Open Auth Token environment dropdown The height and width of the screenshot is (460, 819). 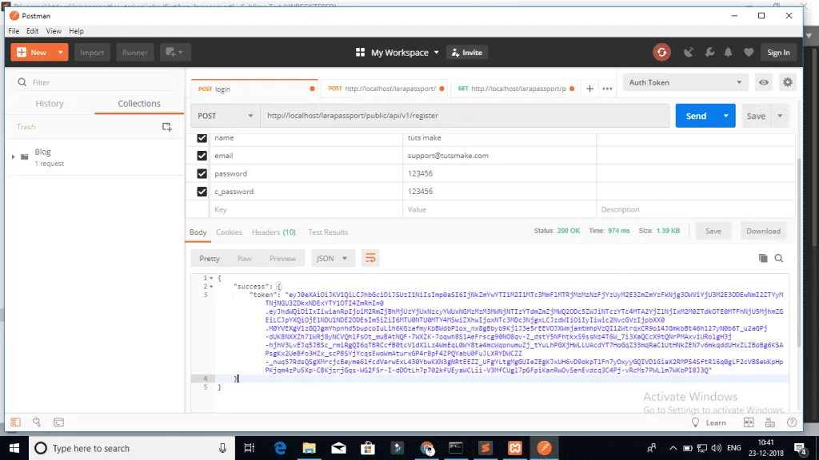[685, 82]
